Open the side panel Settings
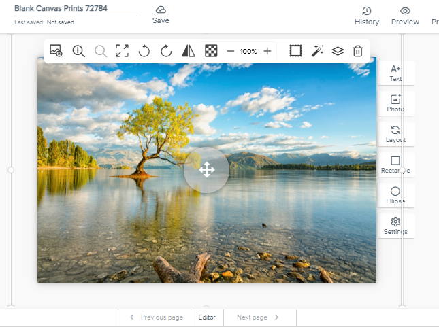This screenshot has height=327, width=439. coord(395,226)
